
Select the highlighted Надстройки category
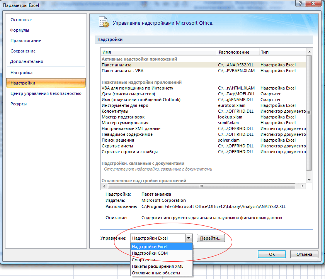click(x=46, y=83)
